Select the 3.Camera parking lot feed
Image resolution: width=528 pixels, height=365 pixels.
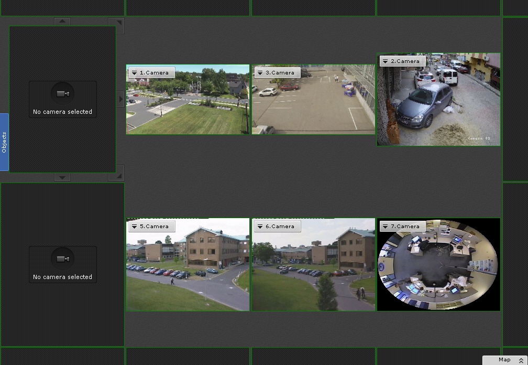point(313,105)
